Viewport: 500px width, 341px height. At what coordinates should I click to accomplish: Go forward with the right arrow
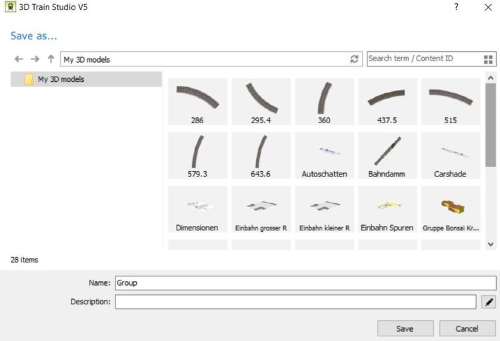coord(35,59)
